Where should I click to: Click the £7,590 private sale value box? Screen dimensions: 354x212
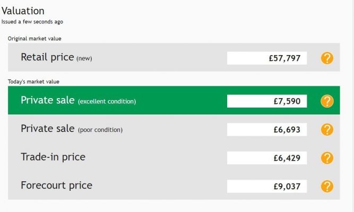point(267,101)
